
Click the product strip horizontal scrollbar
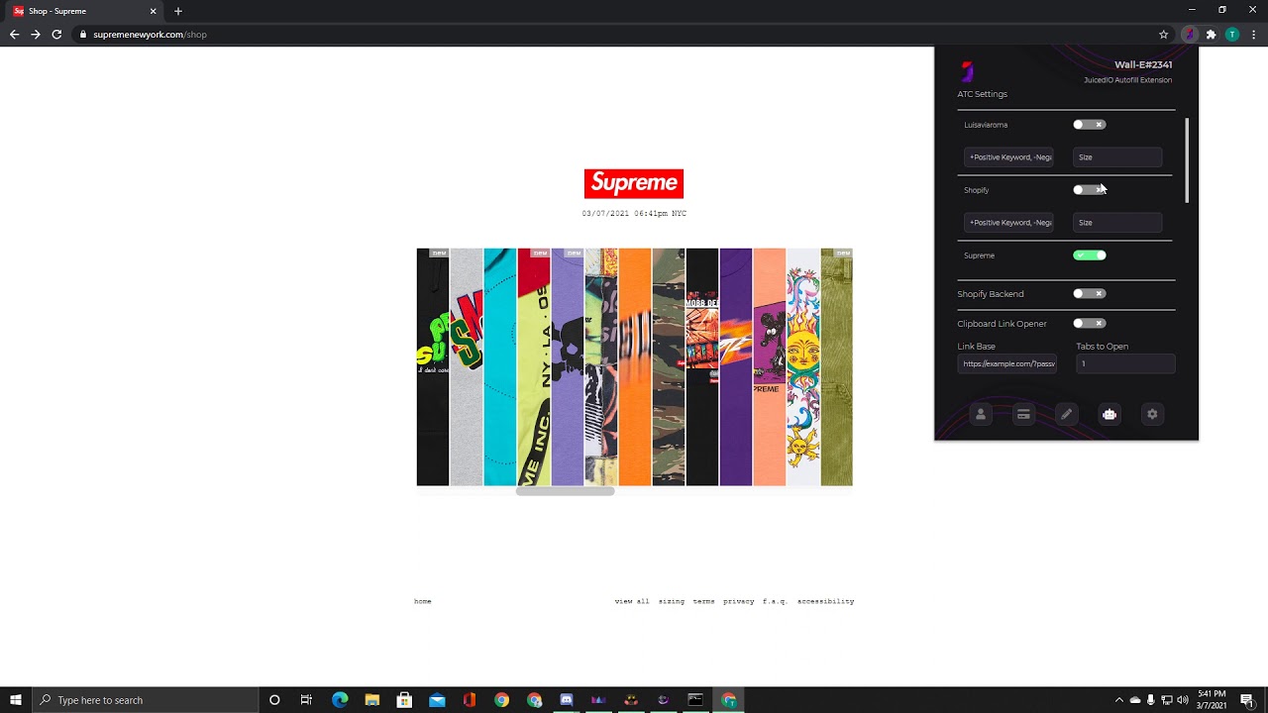tap(565, 491)
